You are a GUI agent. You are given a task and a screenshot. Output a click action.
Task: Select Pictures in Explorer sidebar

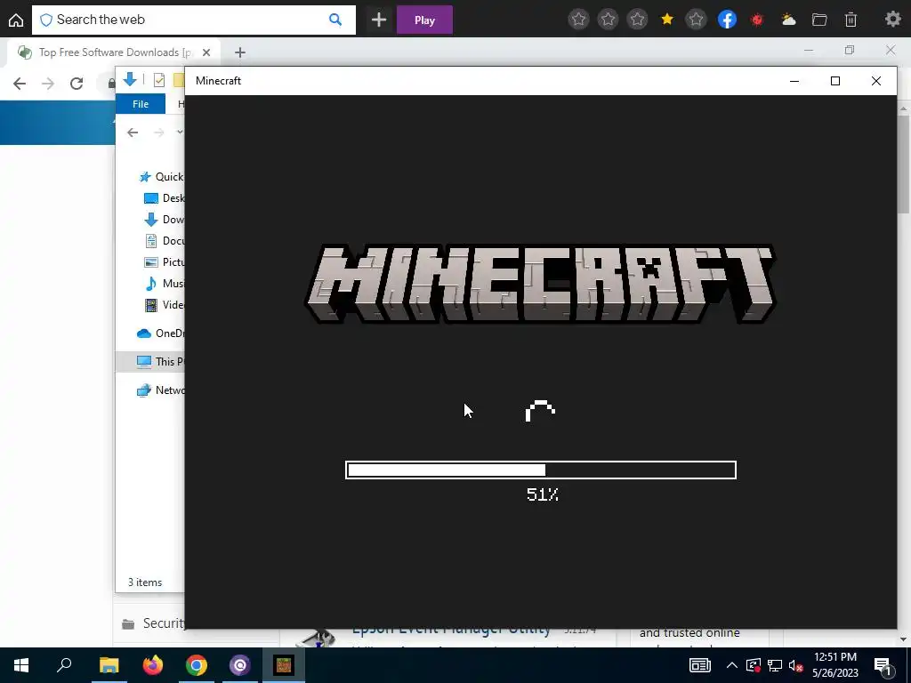tap(164, 262)
